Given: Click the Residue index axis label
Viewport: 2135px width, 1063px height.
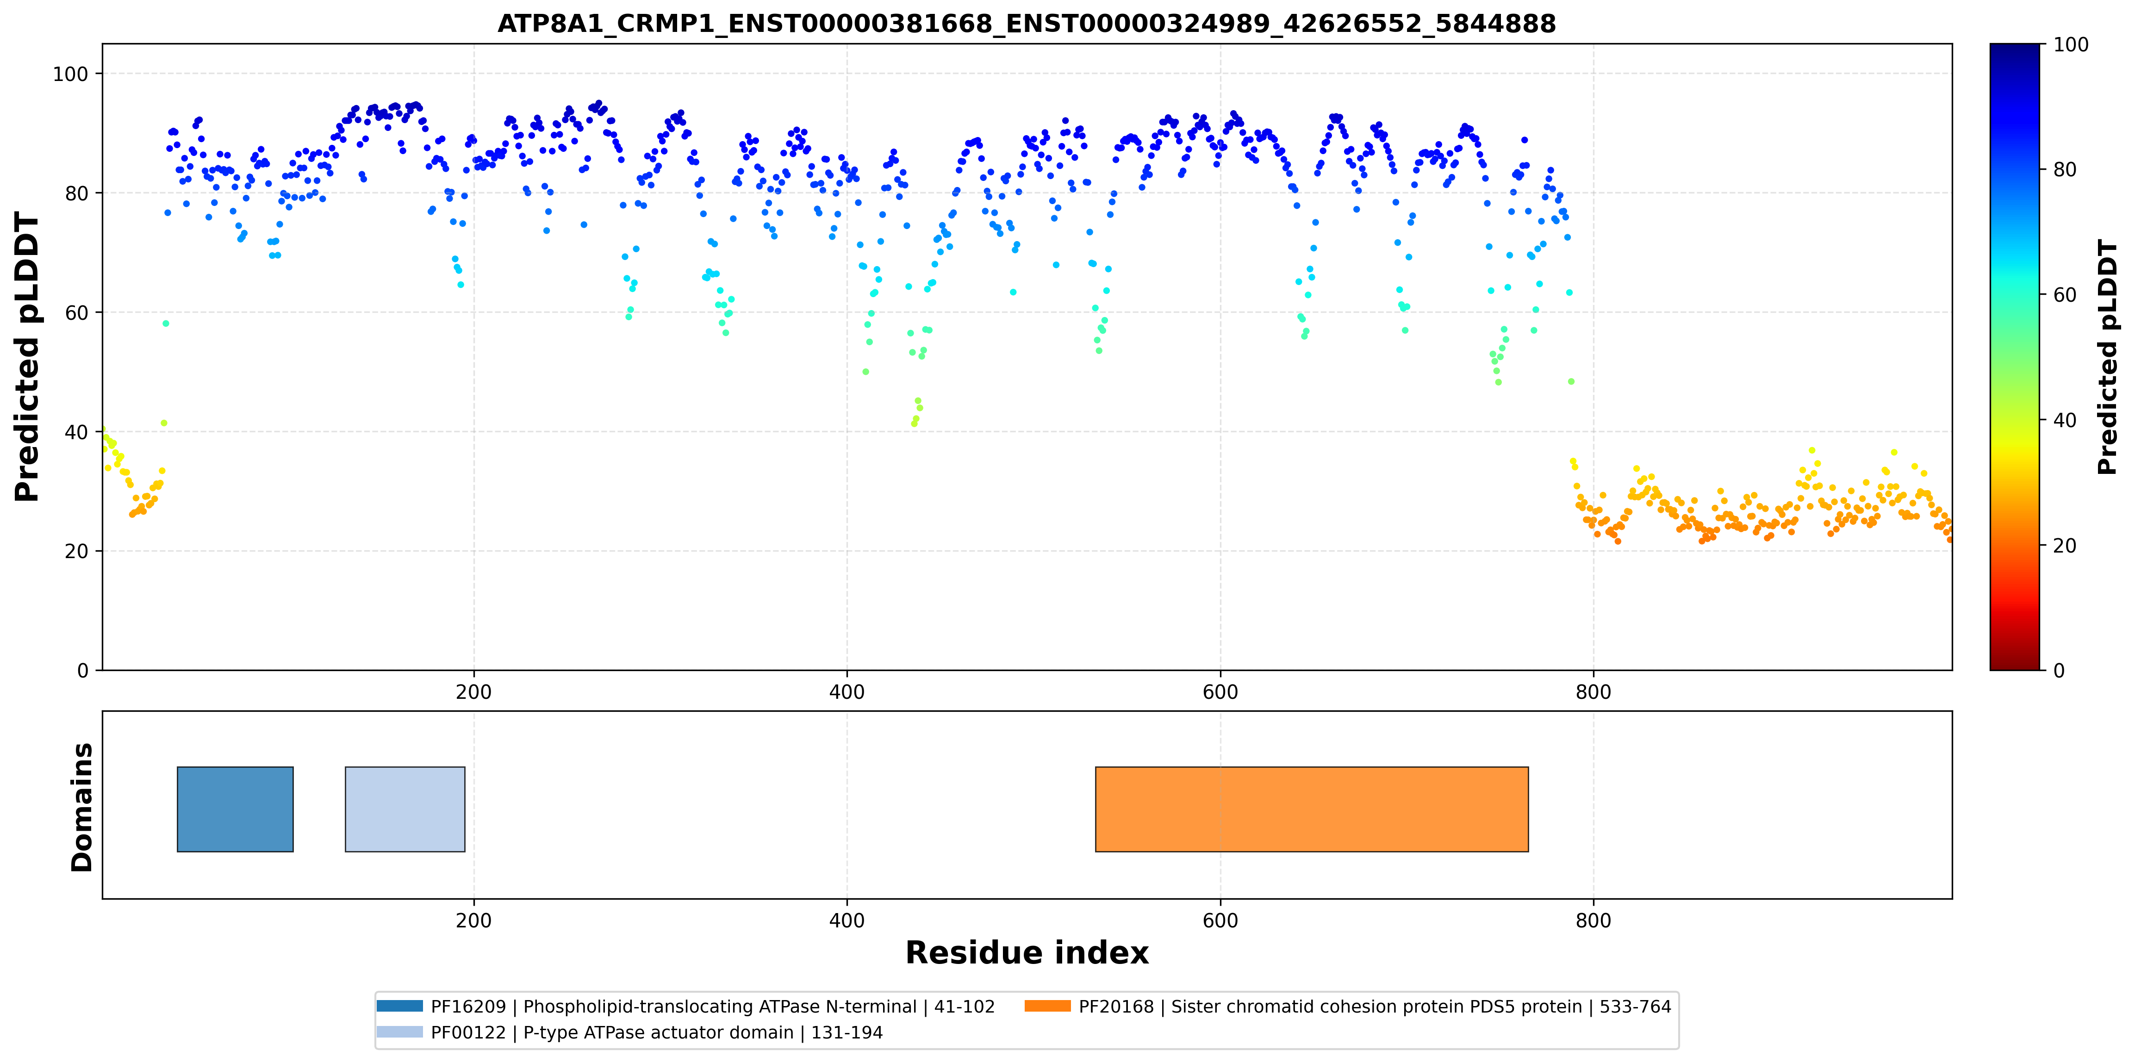Looking at the screenshot, I should pyautogui.click(x=1027, y=953).
